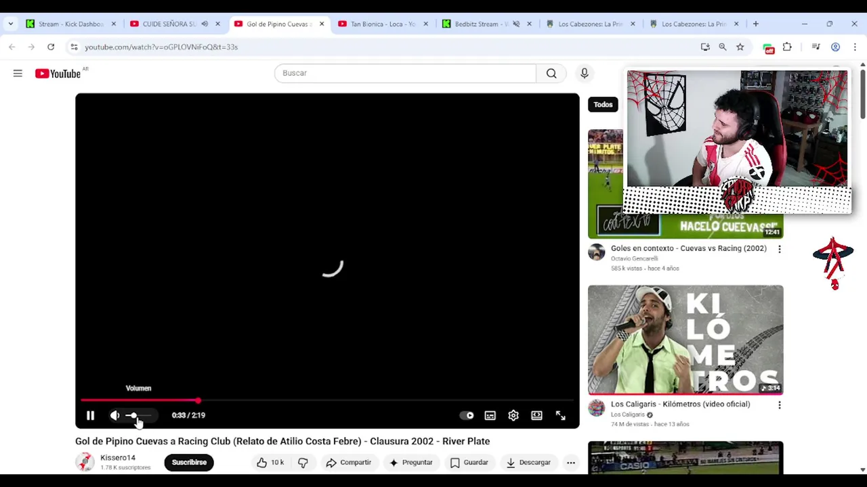
Task: Reload the page
Action: (x=51, y=47)
